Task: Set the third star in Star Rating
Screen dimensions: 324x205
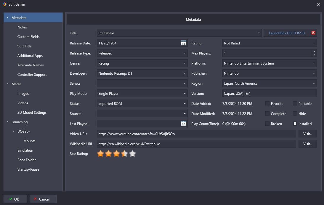Action: coord(117,153)
